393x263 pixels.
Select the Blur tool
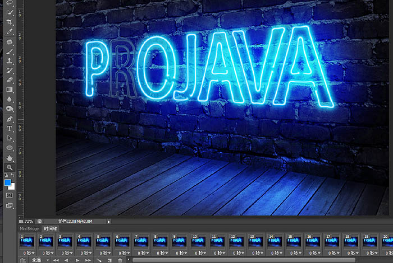coord(10,99)
